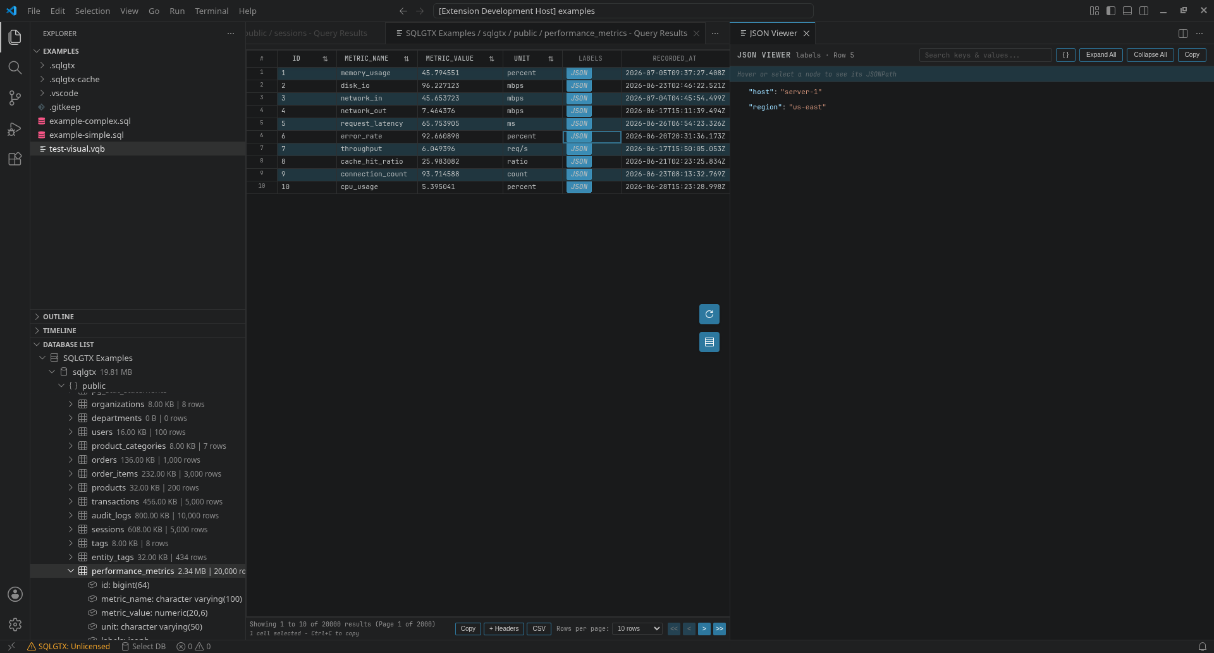Click SQLGTX: Unlicensed status item
The height and width of the screenshot is (653, 1214).
pos(68,647)
